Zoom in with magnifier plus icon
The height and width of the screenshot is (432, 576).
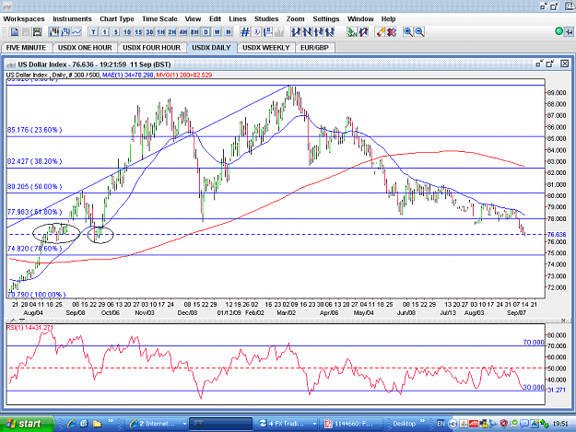coord(408,32)
